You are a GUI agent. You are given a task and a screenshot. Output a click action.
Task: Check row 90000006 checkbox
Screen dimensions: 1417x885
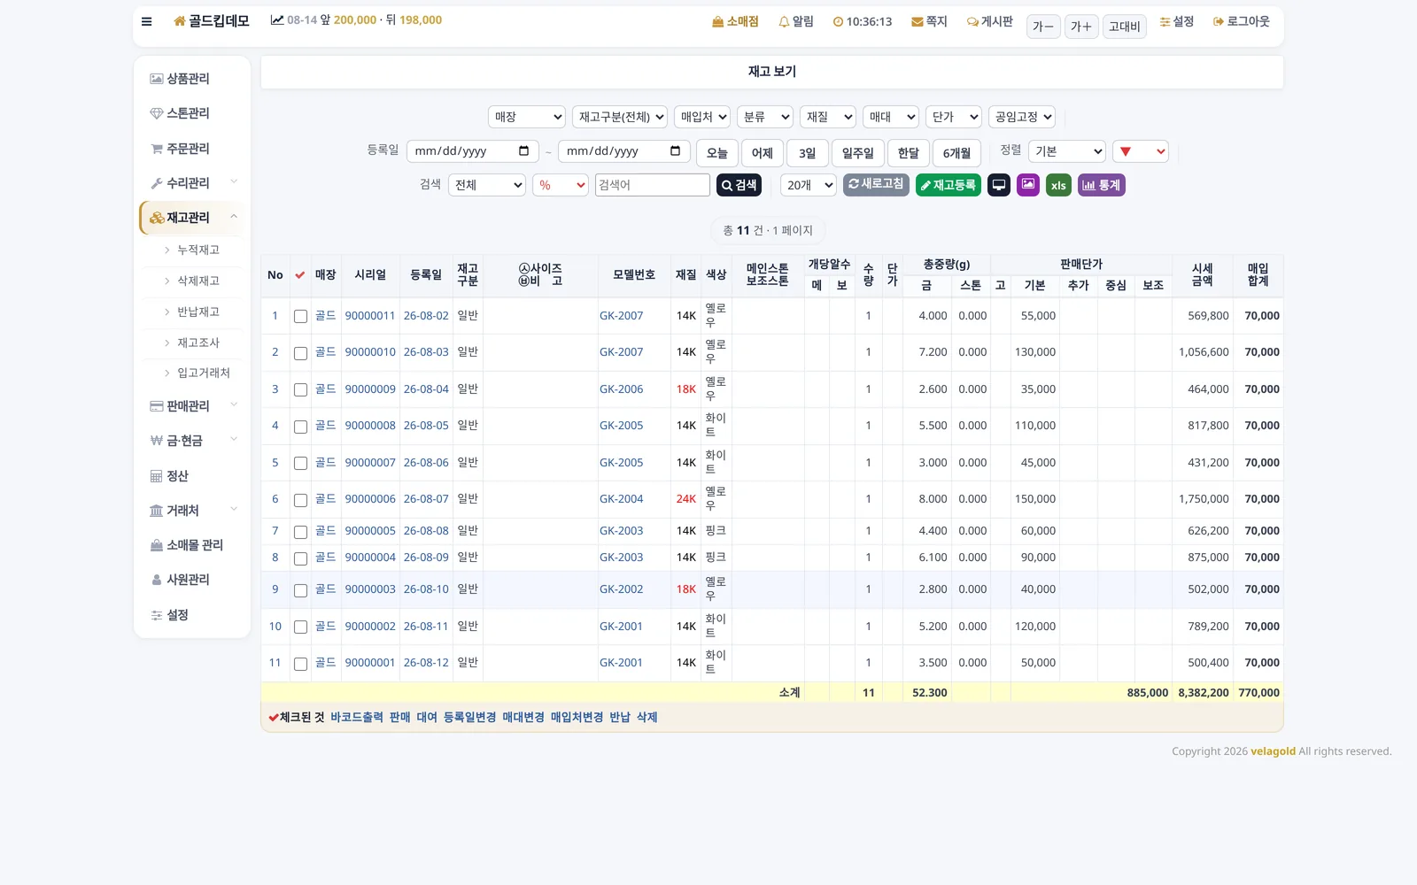(301, 500)
